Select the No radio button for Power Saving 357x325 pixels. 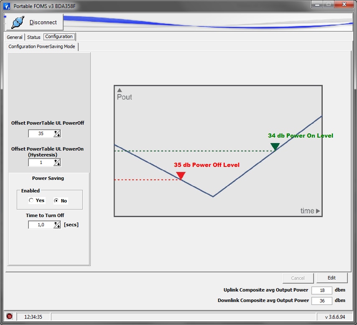click(56, 201)
